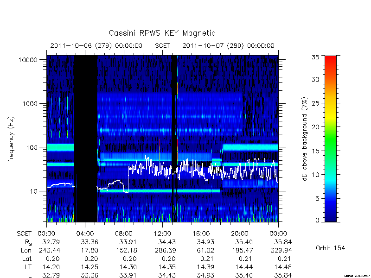Image resolution: width=371 pixels, height=278 pixels.
Task: Click the 'dB above background (7%)' label
Action: (305, 139)
